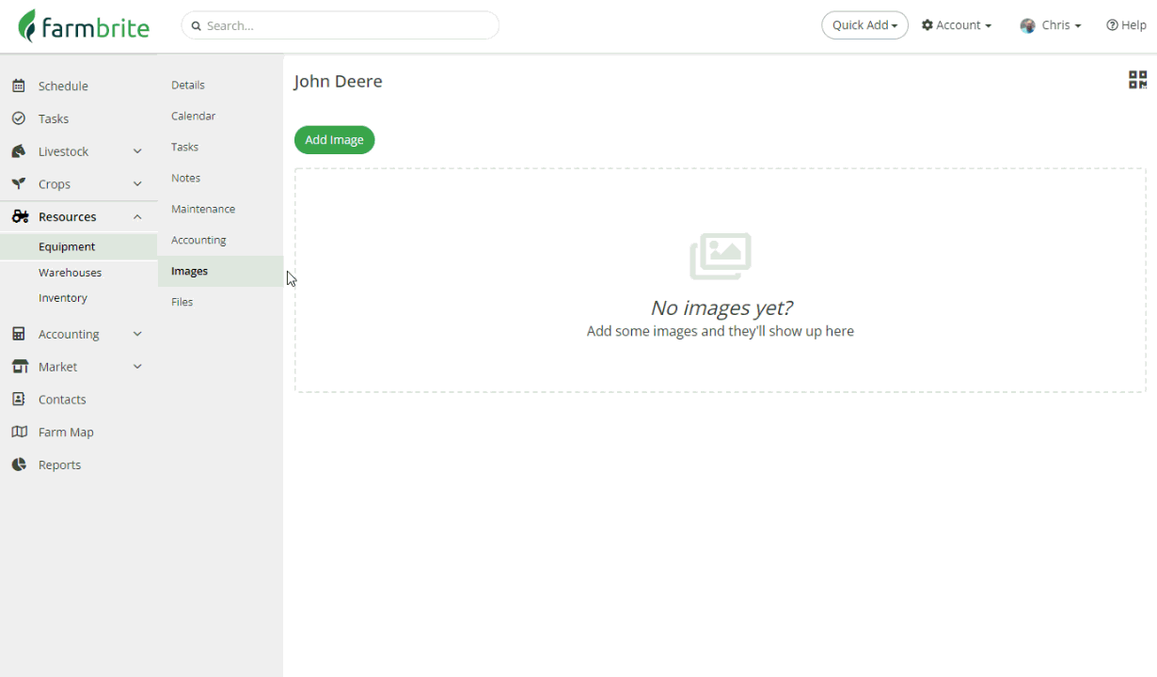Open the Files tab
This screenshot has width=1157, height=677.
[220, 302]
